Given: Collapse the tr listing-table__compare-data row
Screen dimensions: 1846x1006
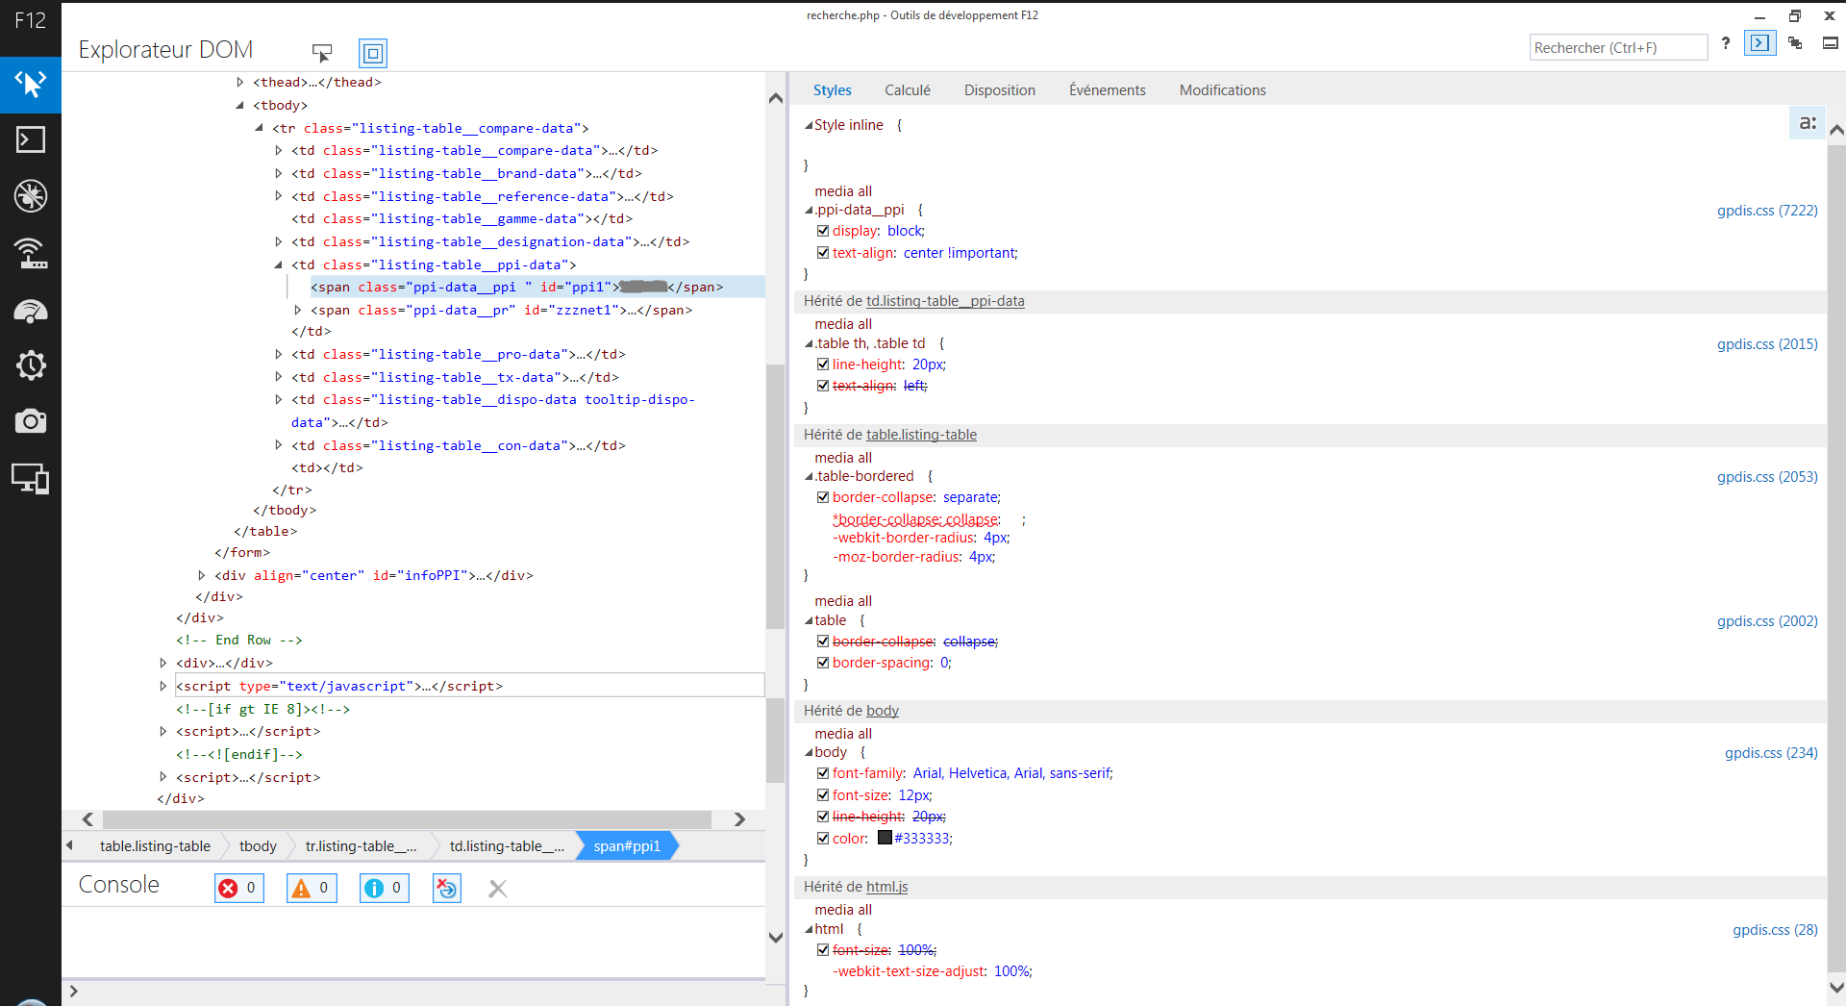Looking at the screenshot, I should click(x=260, y=128).
